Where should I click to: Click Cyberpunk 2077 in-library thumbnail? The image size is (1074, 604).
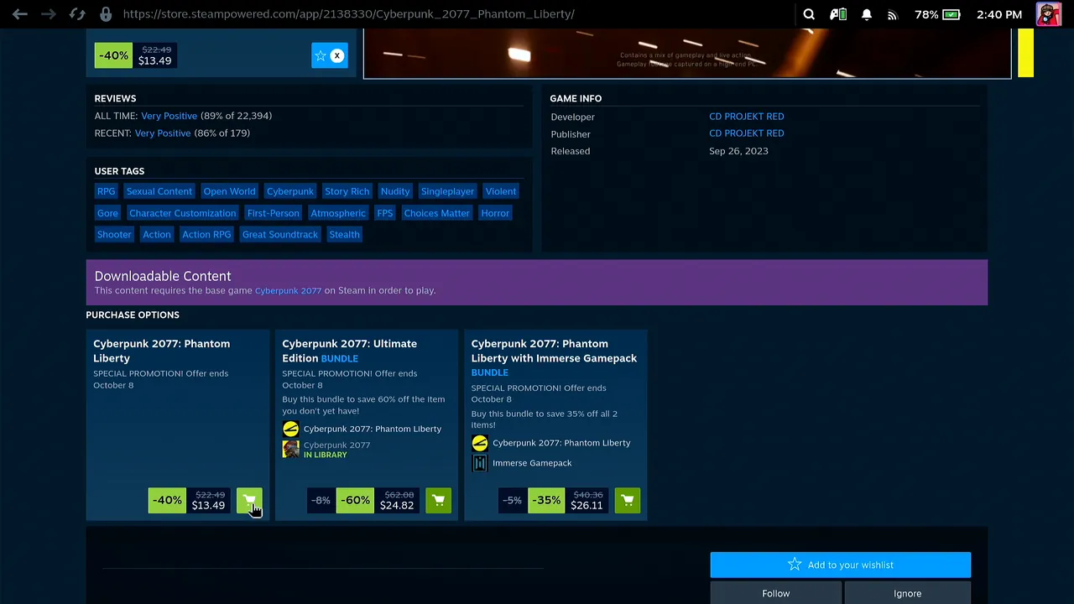pyautogui.click(x=290, y=450)
